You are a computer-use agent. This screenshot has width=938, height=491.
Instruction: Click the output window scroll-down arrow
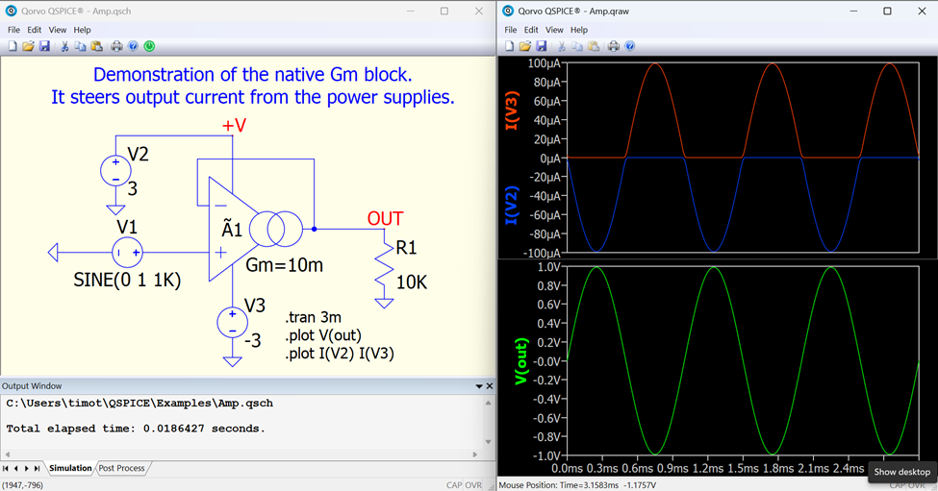tap(489, 443)
